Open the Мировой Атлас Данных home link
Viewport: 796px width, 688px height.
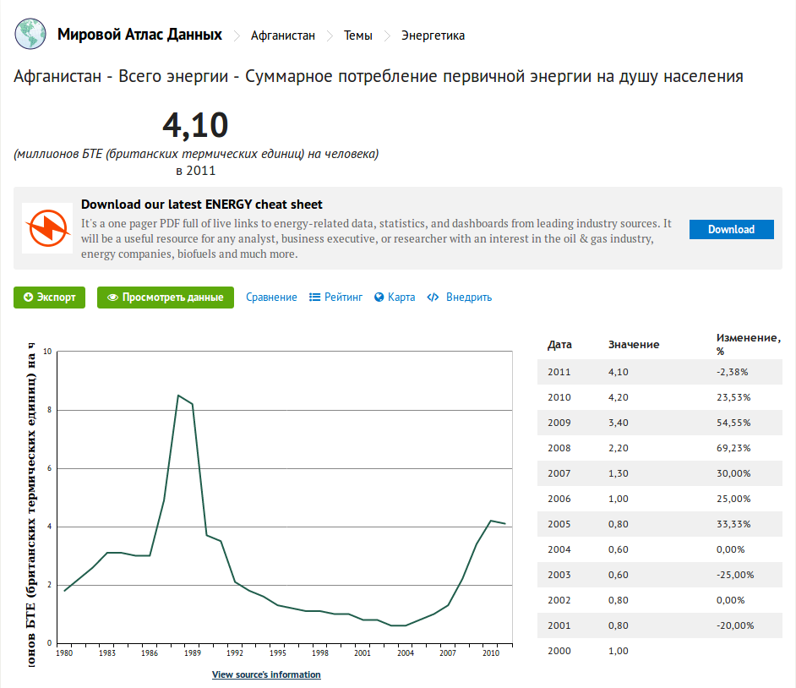click(x=139, y=35)
